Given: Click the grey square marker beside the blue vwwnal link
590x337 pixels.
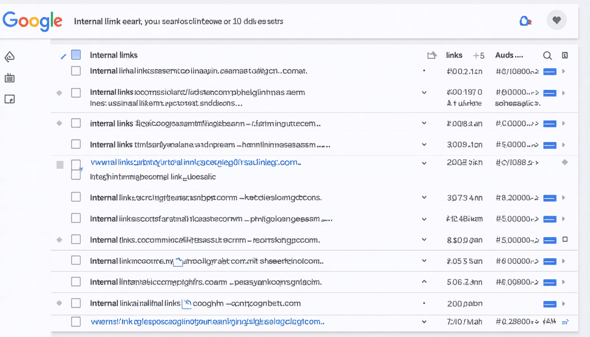Looking at the screenshot, I should point(60,165).
